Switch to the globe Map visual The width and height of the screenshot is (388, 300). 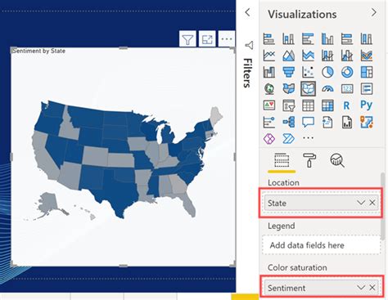pos(269,88)
